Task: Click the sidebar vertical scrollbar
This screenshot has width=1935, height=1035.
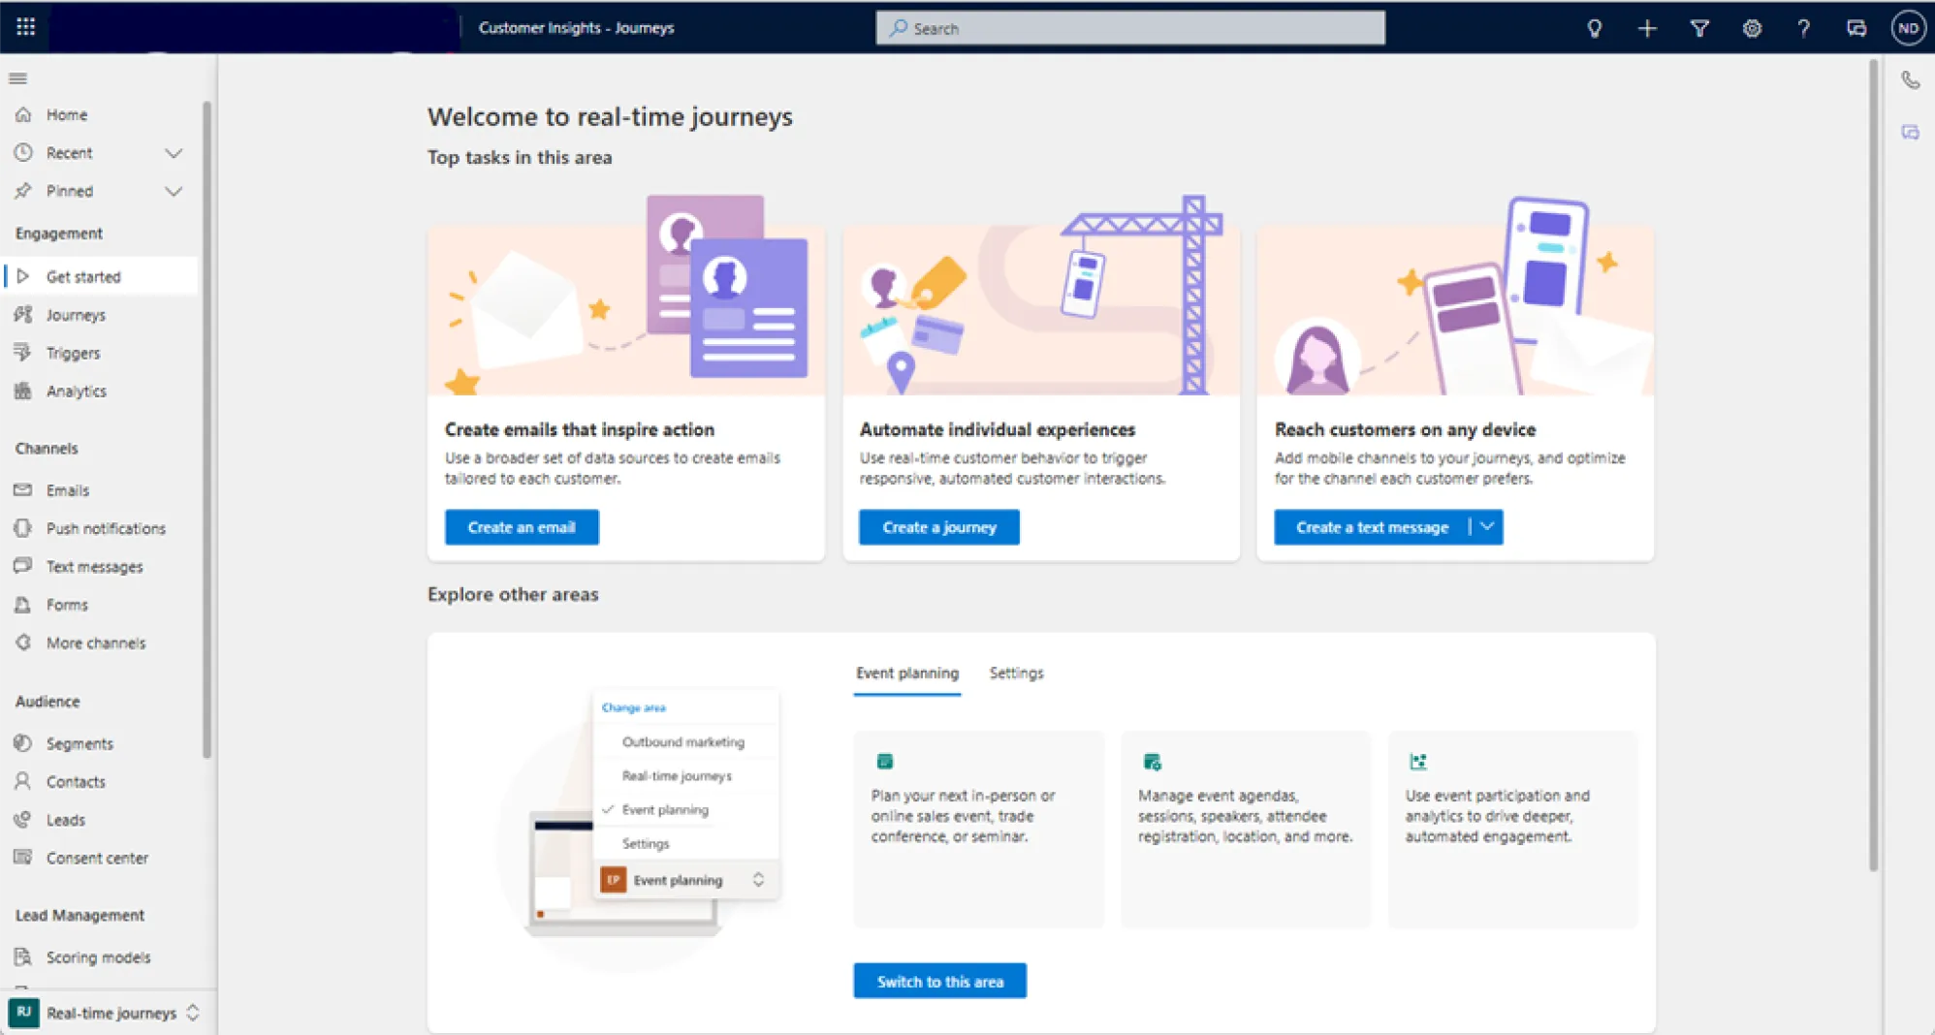Action: coord(206,429)
